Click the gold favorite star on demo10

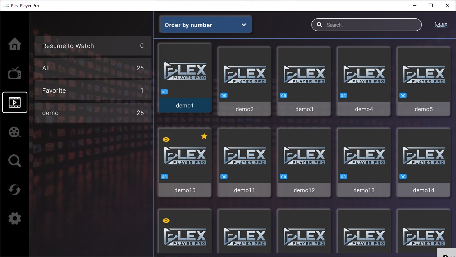204,136
